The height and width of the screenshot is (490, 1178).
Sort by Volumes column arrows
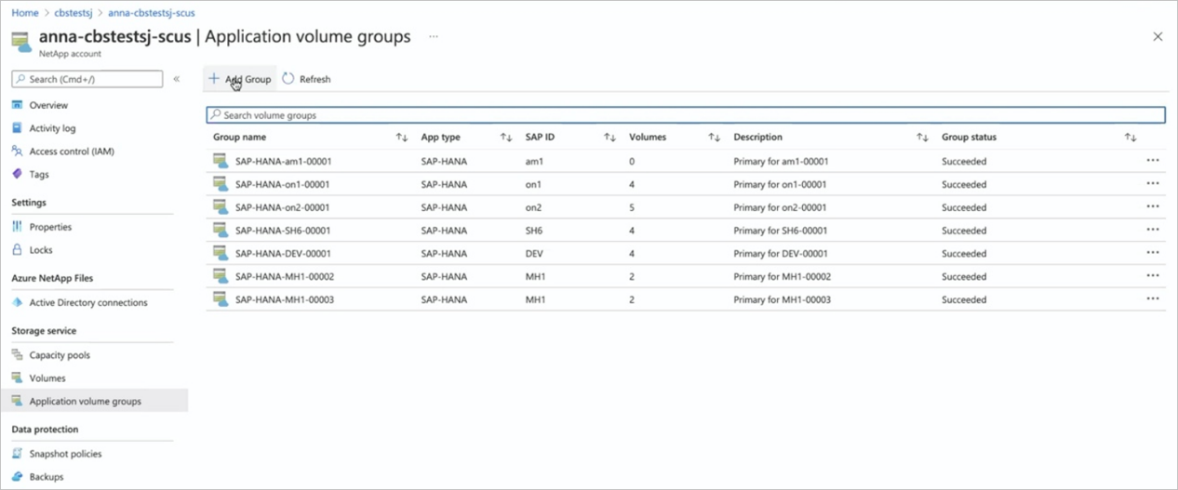tap(715, 138)
